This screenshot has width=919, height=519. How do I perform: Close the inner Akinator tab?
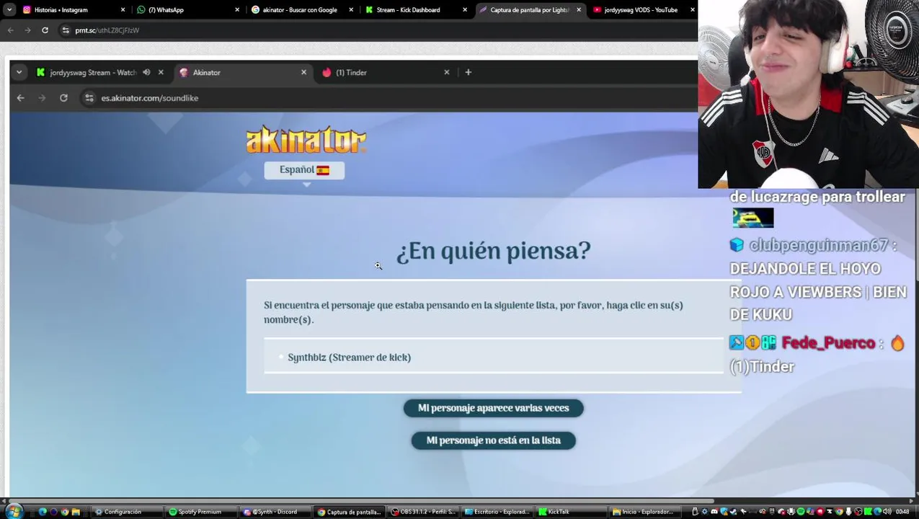click(x=303, y=72)
